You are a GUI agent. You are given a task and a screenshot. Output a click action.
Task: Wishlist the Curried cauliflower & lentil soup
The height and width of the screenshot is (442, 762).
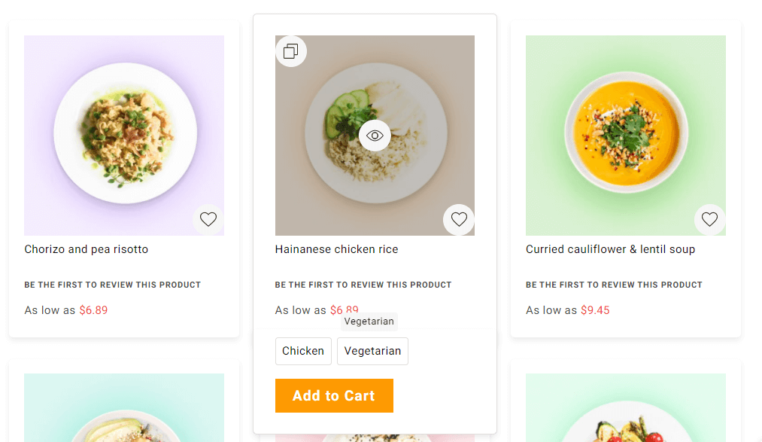pos(709,220)
